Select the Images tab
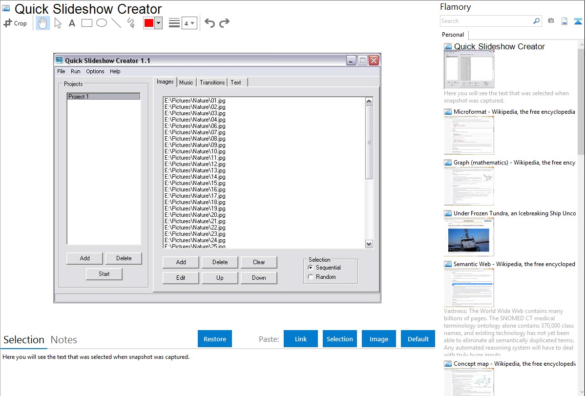The image size is (585, 396). [165, 82]
